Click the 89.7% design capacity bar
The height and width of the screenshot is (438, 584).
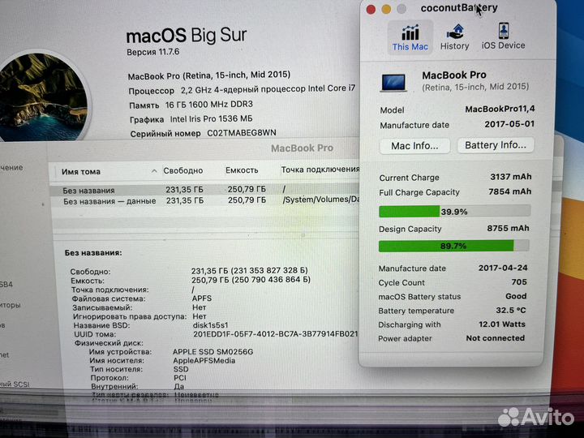click(453, 246)
